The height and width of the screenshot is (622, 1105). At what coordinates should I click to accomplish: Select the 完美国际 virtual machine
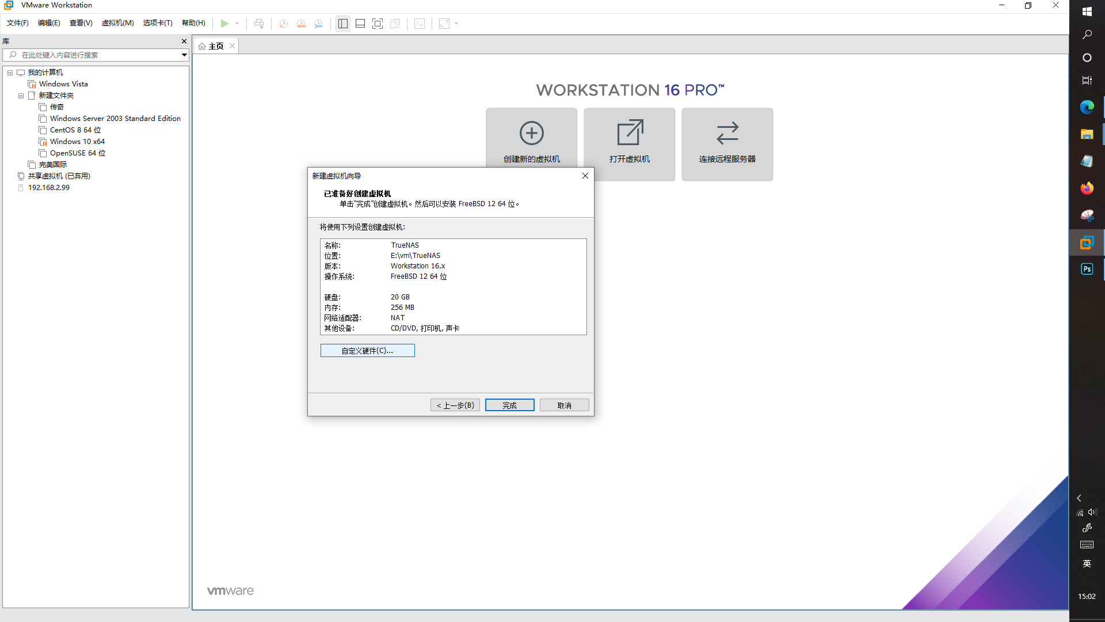coord(53,165)
